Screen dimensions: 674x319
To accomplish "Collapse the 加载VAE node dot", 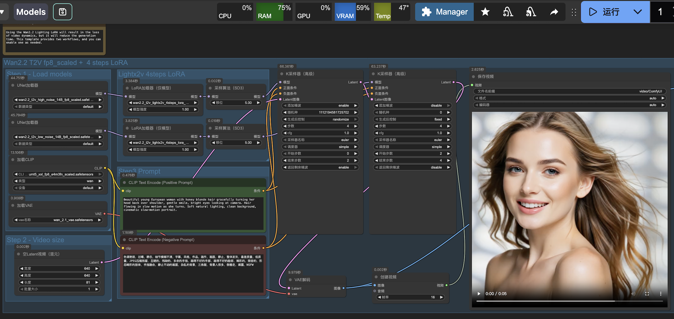I will click(13, 205).
